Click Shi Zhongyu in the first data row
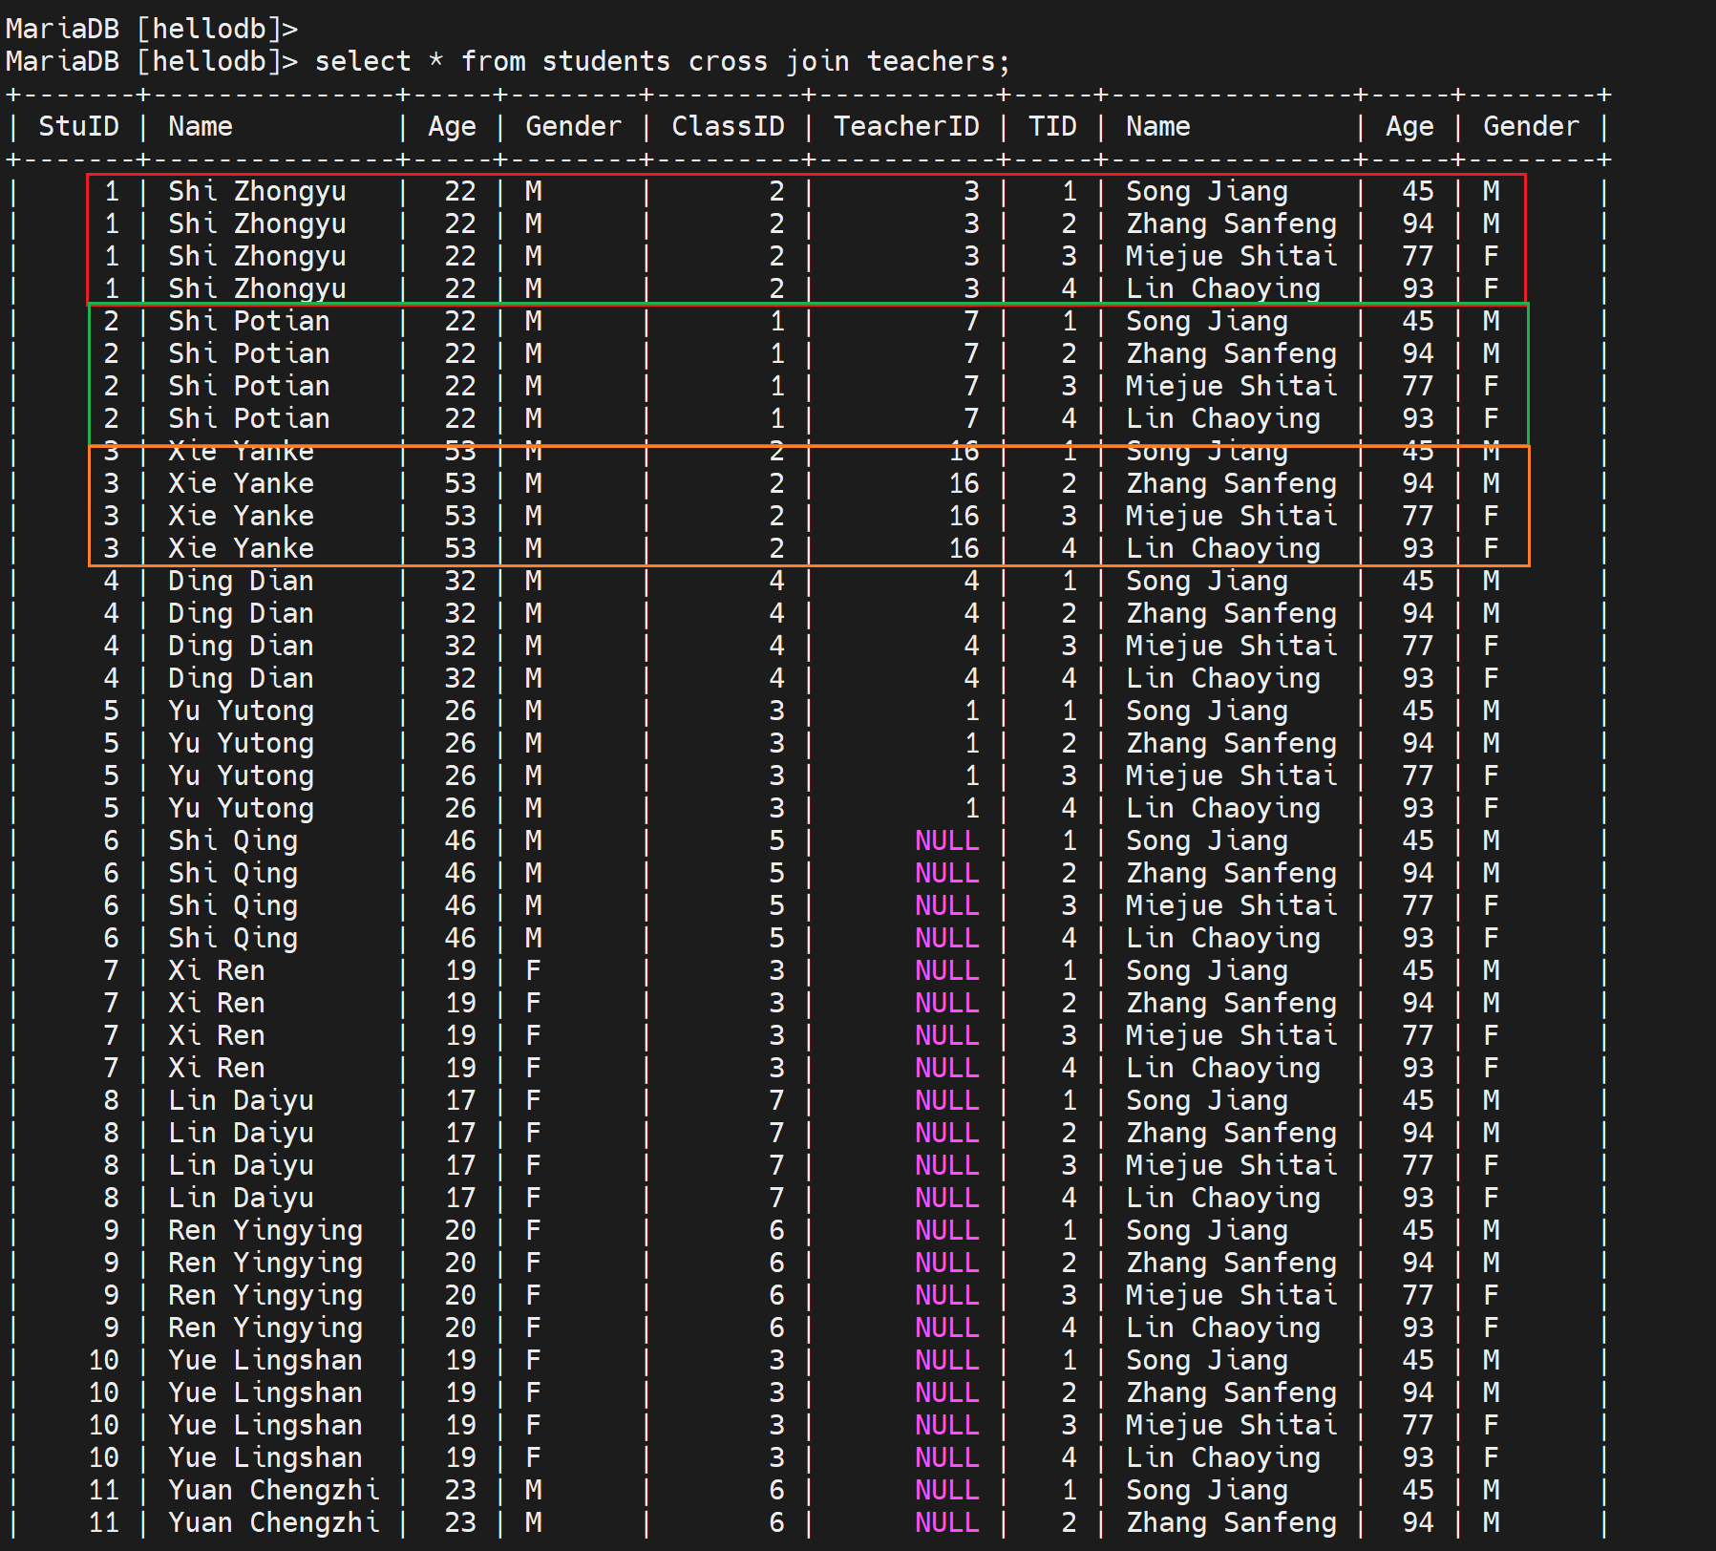 pos(257,192)
